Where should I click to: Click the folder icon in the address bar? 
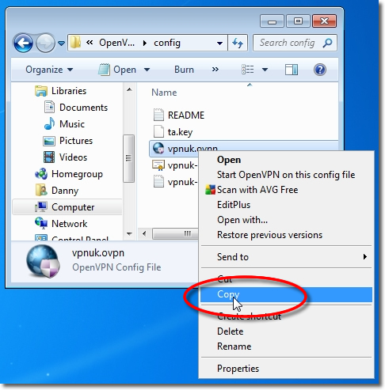tap(75, 43)
